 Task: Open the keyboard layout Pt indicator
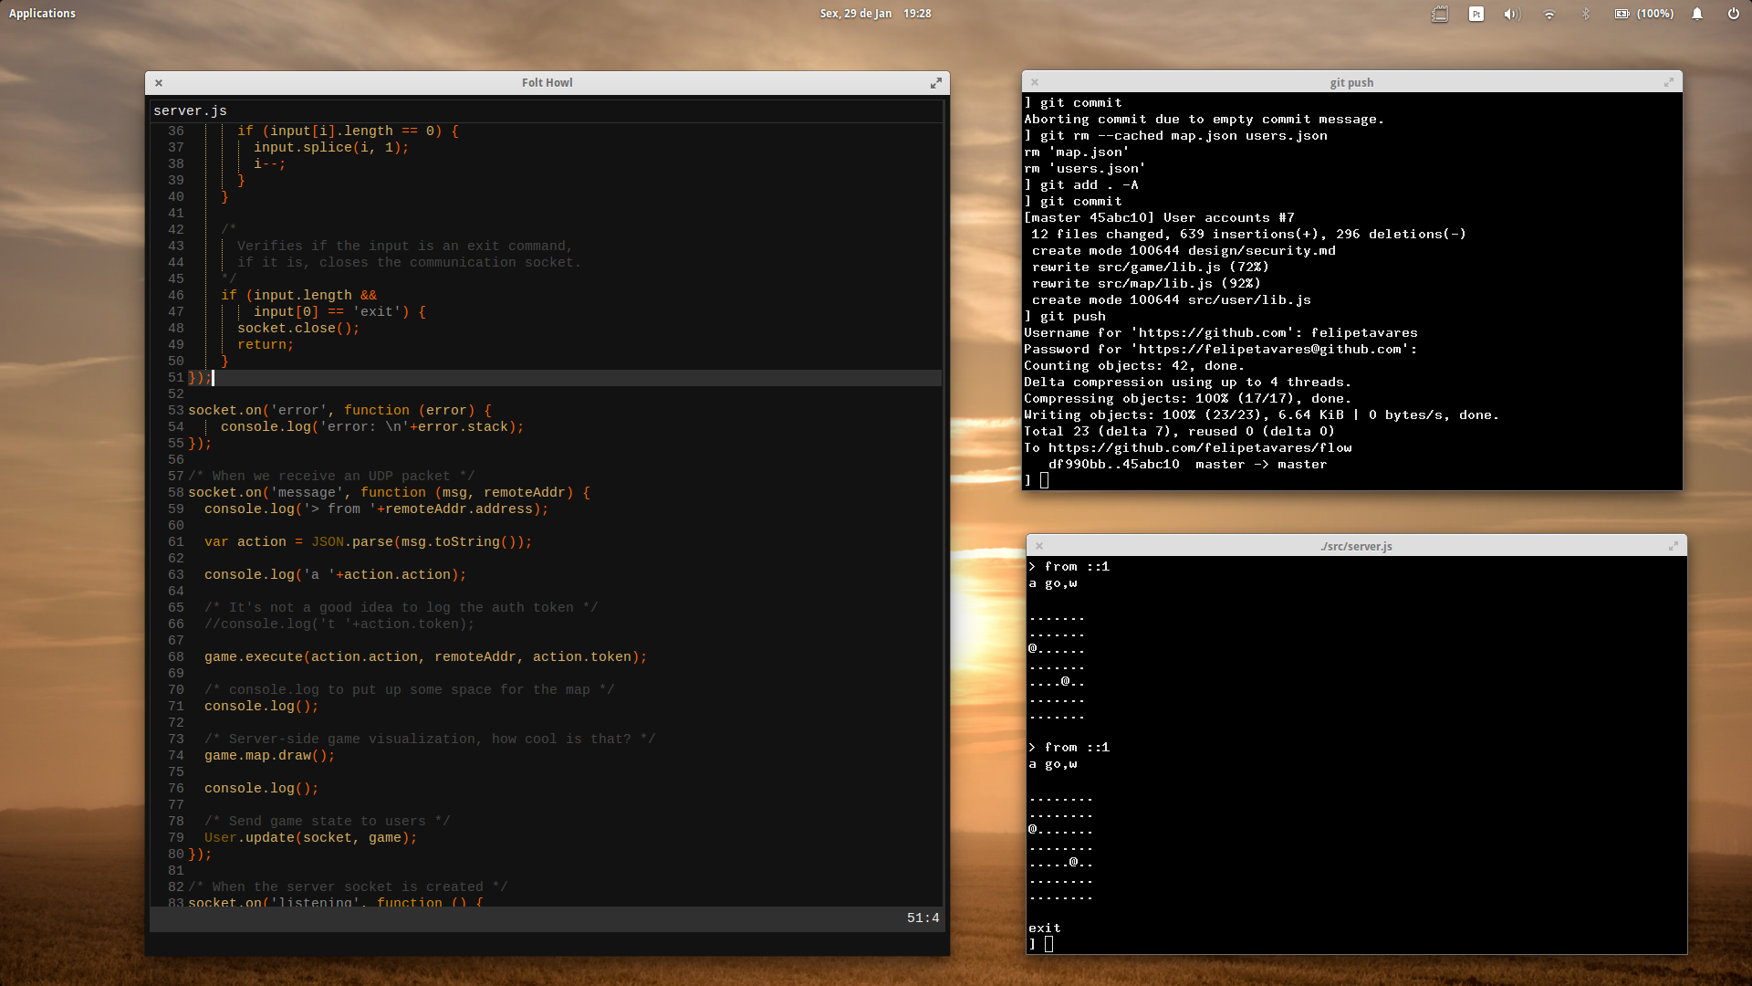click(x=1476, y=14)
